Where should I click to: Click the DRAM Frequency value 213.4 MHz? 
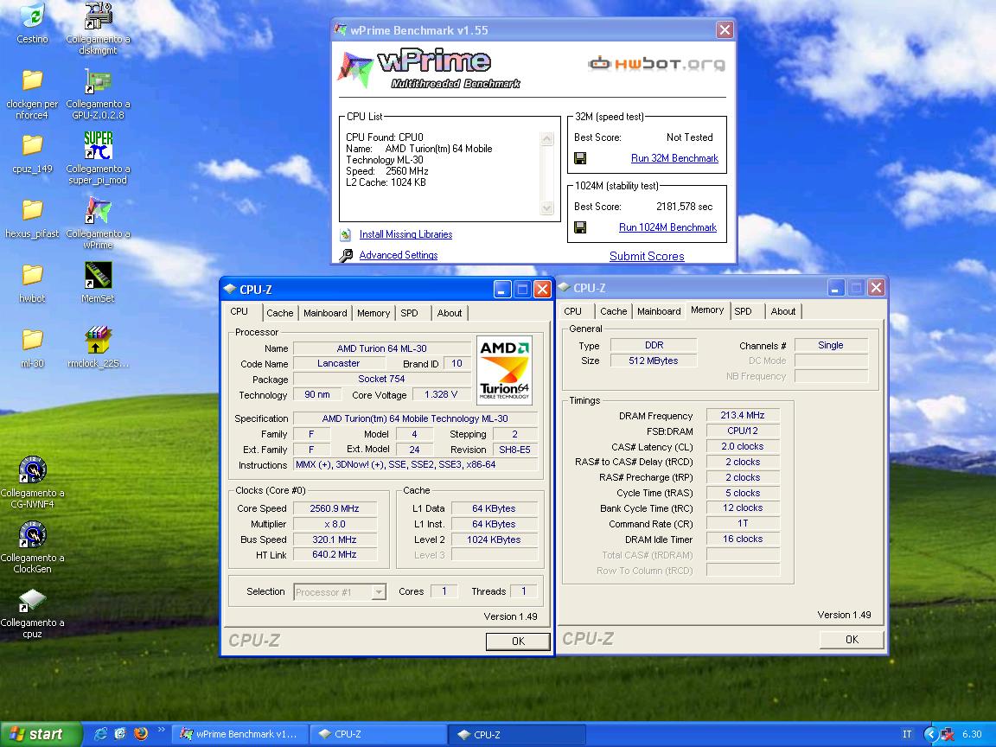pos(742,415)
